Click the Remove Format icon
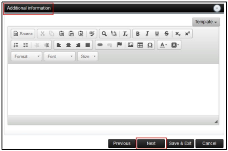228x151 pixels. (125, 34)
